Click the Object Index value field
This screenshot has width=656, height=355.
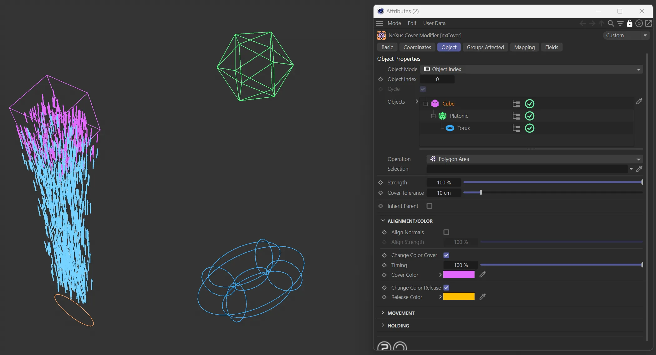coord(437,80)
